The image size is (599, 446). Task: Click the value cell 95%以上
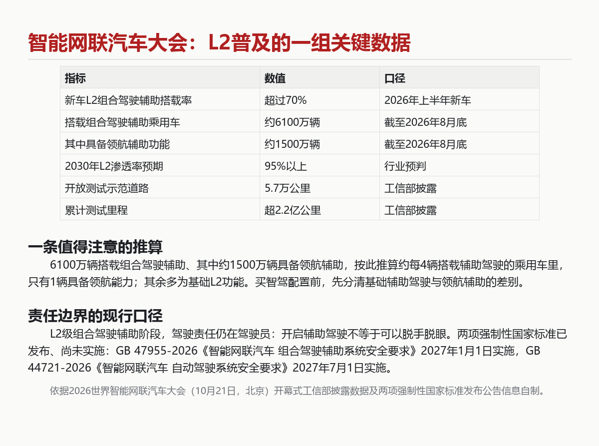pos(319,165)
